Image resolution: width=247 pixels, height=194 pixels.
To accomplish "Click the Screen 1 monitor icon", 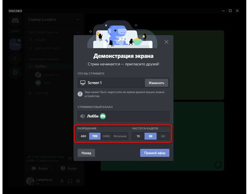I will [x=83, y=83].
